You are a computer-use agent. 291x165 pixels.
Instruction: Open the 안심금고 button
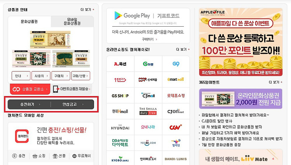(73, 104)
